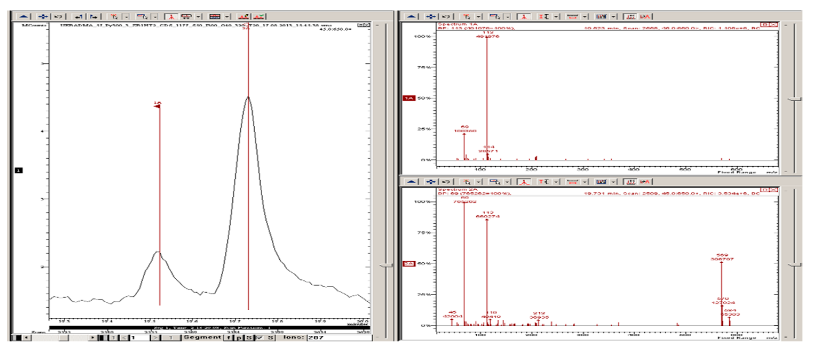The height and width of the screenshot is (351, 813).
Task: Toggle the pressed red peak button in chromatogram toolbar
Action: click(x=171, y=17)
